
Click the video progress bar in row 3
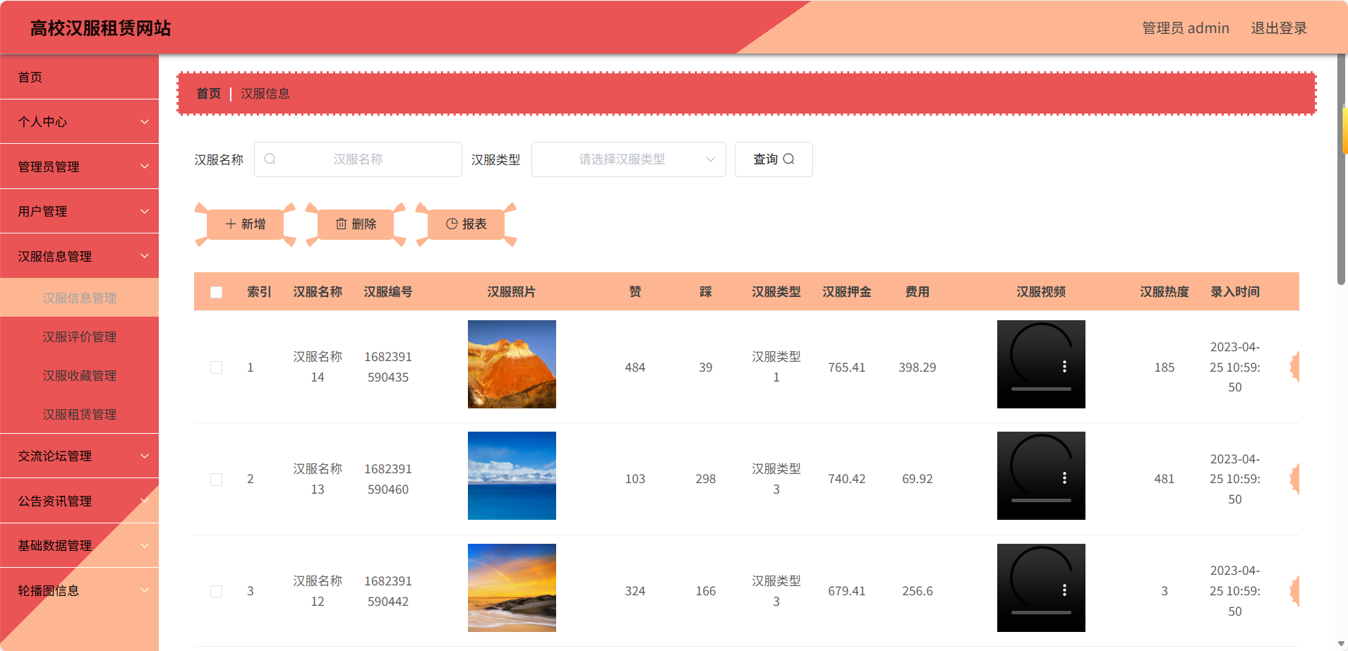(1041, 612)
